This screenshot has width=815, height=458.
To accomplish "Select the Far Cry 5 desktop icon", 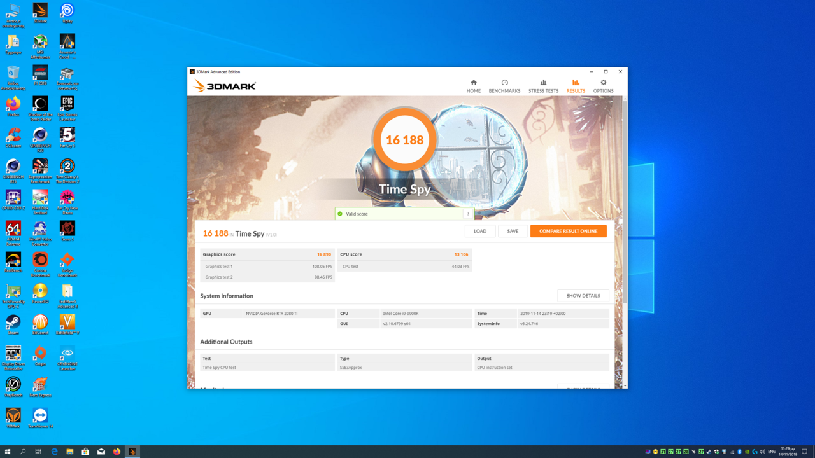I will coord(67,137).
